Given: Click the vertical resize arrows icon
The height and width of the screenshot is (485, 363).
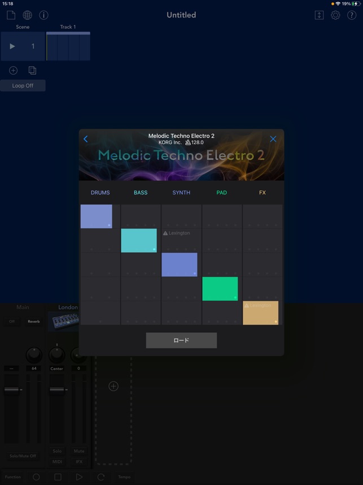Looking at the screenshot, I should click(x=319, y=15).
